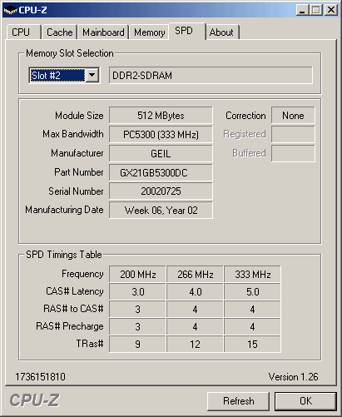Click the empty Registered field

(x=293, y=135)
